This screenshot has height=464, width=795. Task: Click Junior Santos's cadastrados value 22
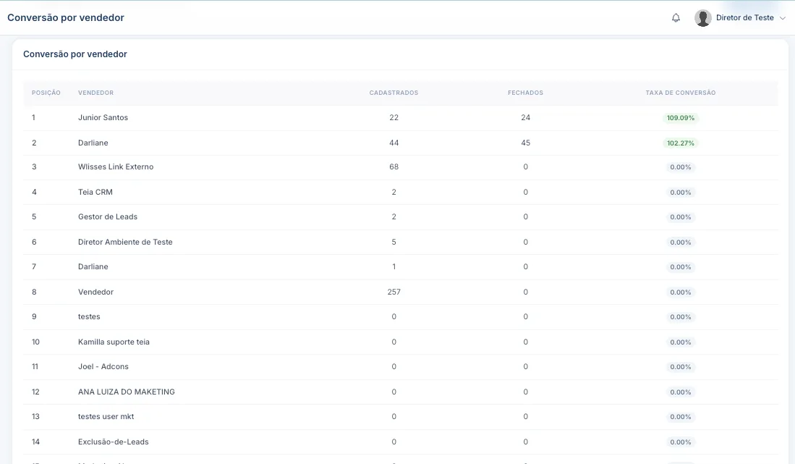click(x=394, y=118)
